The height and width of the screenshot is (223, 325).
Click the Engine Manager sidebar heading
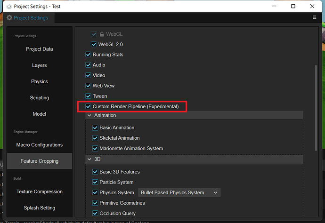[x=25, y=132]
